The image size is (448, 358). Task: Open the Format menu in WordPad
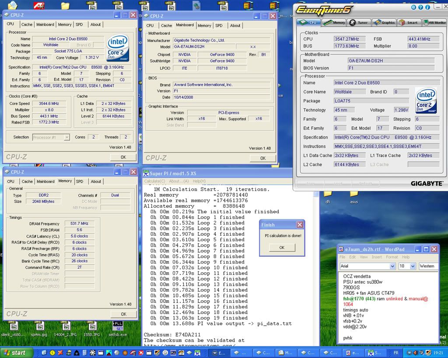(392, 257)
